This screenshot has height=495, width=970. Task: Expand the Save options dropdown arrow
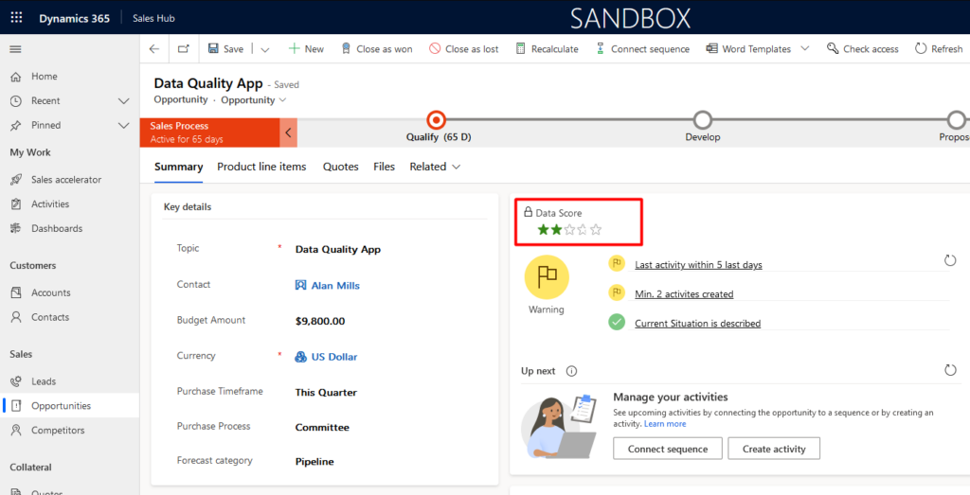pos(265,49)
